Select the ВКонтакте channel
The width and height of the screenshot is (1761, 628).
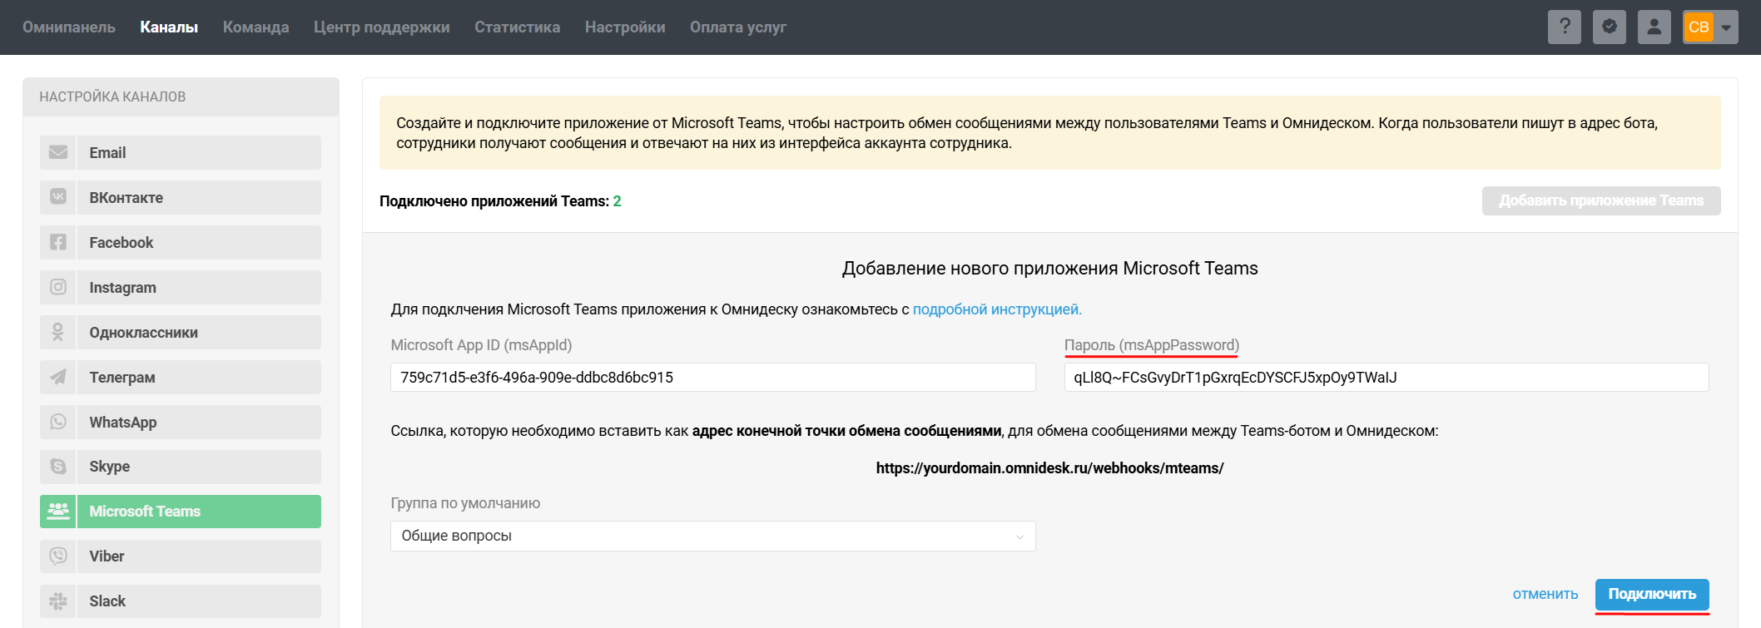tap(181, 197)
